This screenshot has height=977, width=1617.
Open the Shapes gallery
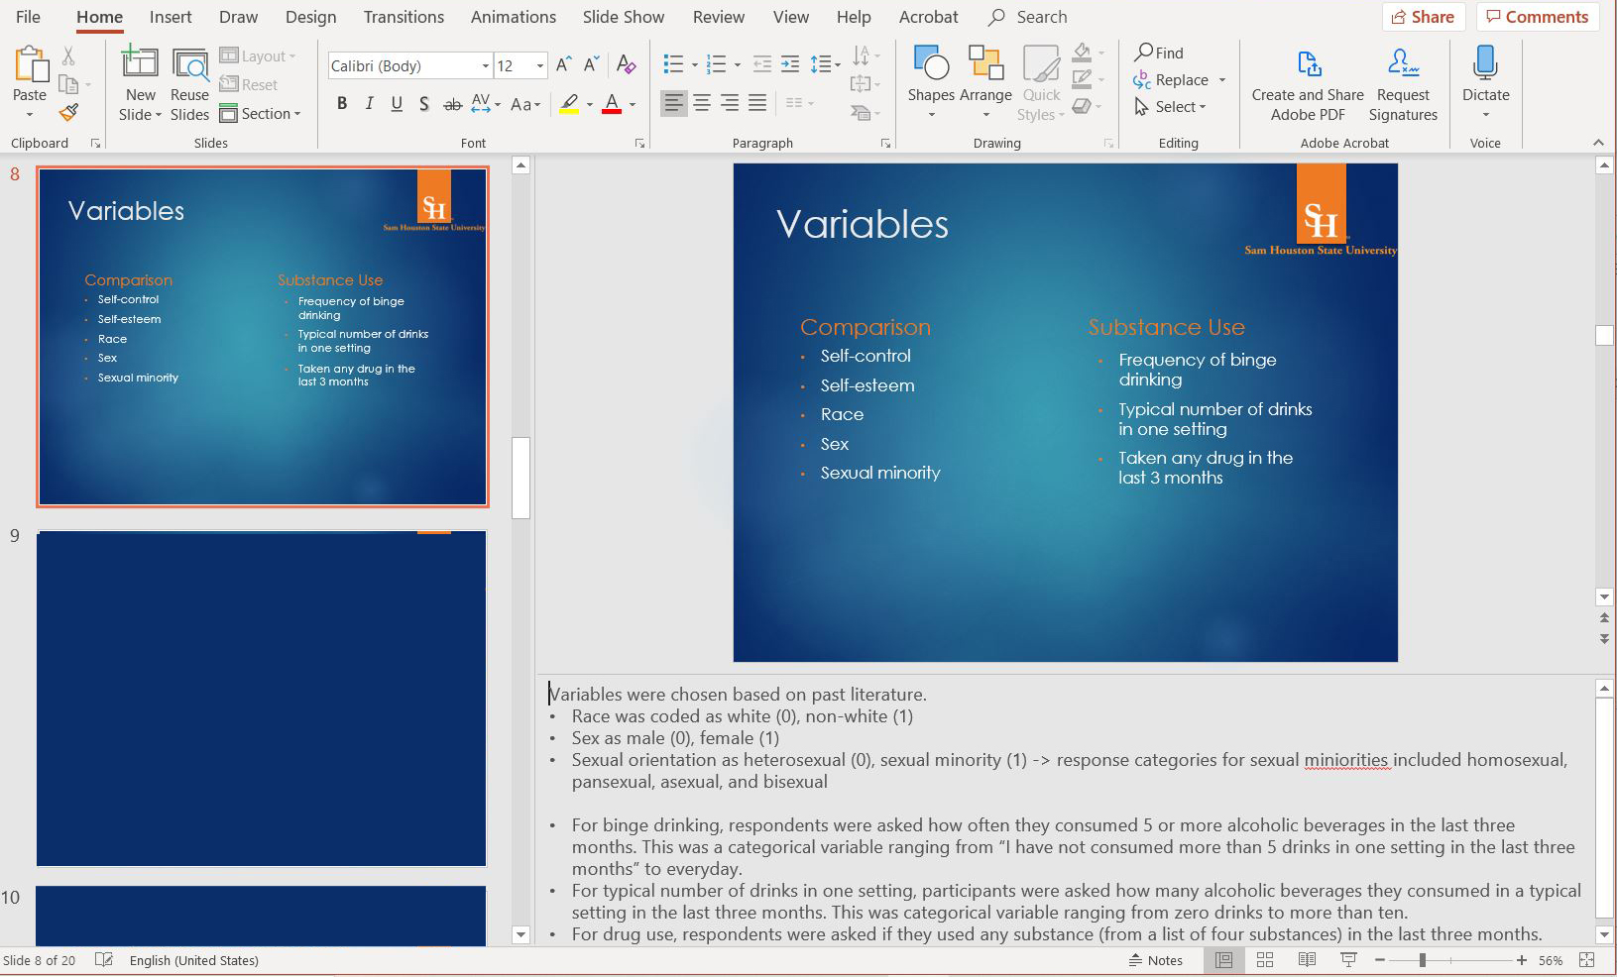(930, 64)
